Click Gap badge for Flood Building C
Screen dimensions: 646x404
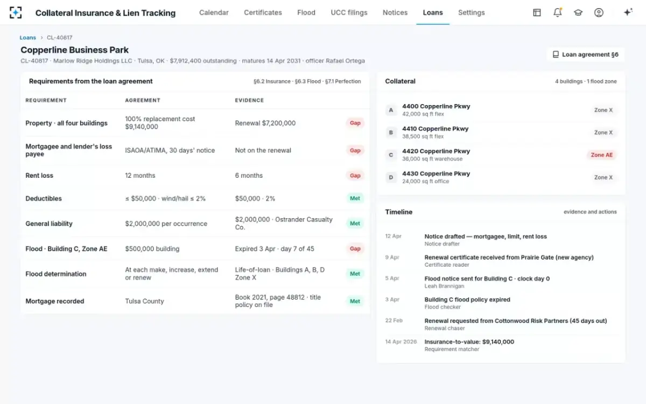pyautogui.click(x=355, y=249)
